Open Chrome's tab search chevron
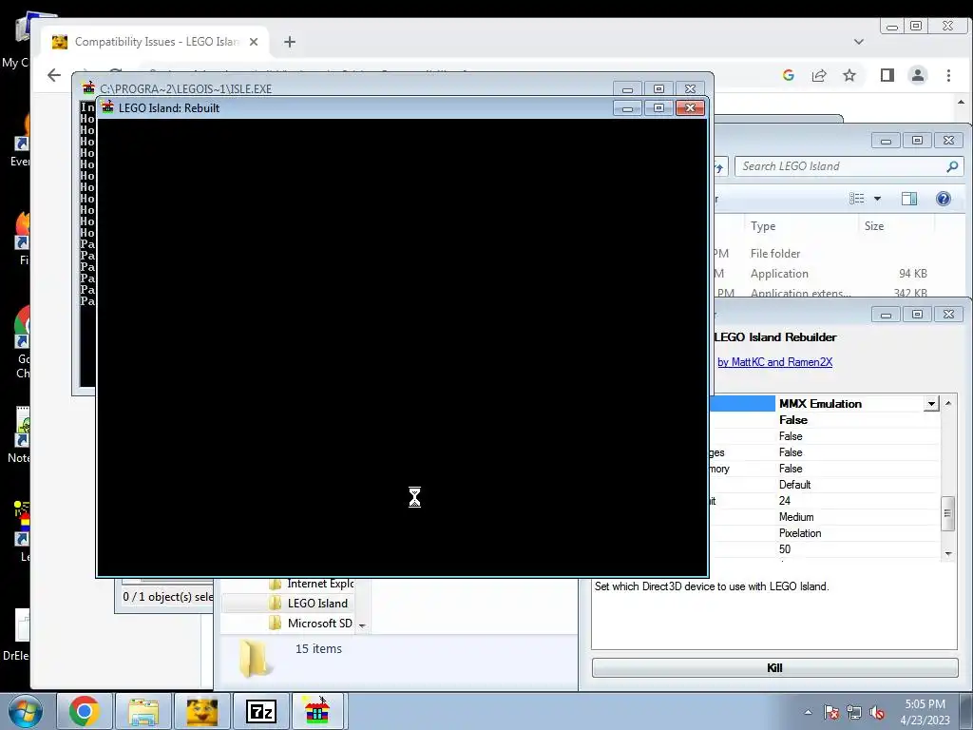973x730 pixels. pyautogui.click(x=859, y=42)
